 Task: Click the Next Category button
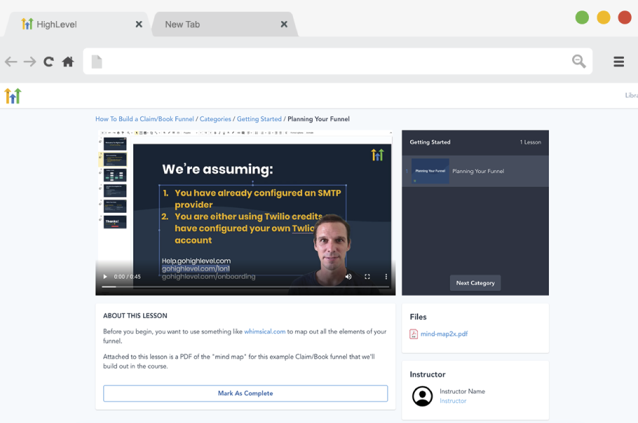coord(475,283)
